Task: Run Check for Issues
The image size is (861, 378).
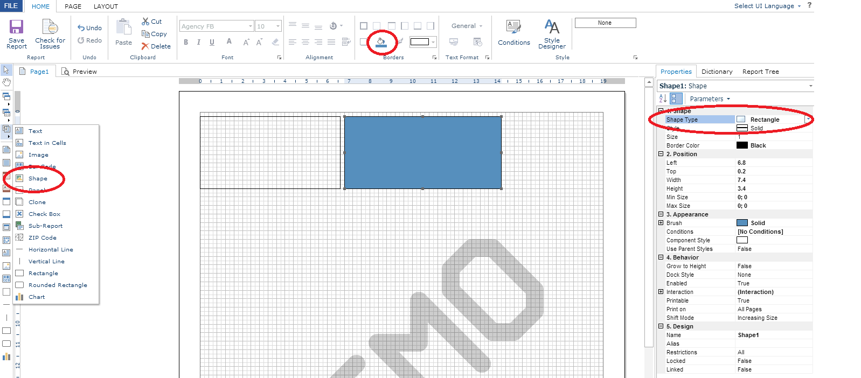Action: (50, 34)
